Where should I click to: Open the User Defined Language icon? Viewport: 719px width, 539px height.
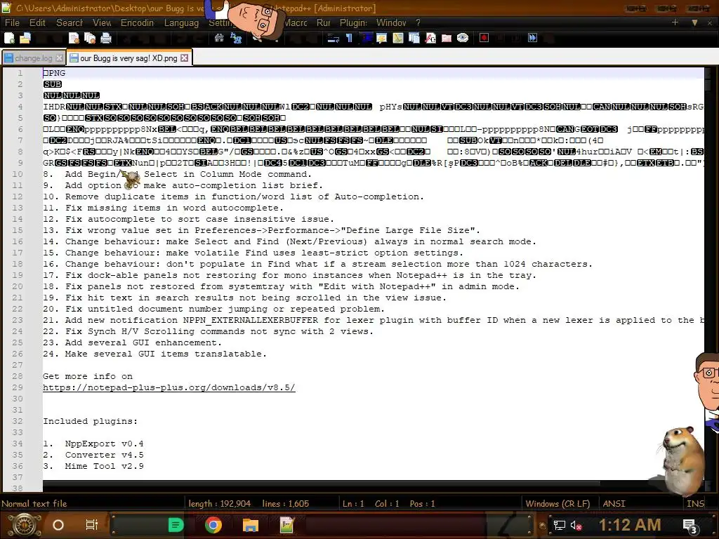point(381,38)
